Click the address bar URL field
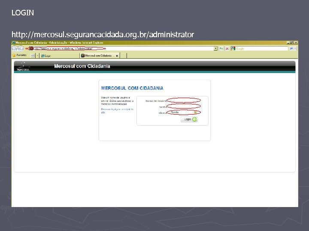The height and width of the screenshot is (231, 309). coord(121,48)
